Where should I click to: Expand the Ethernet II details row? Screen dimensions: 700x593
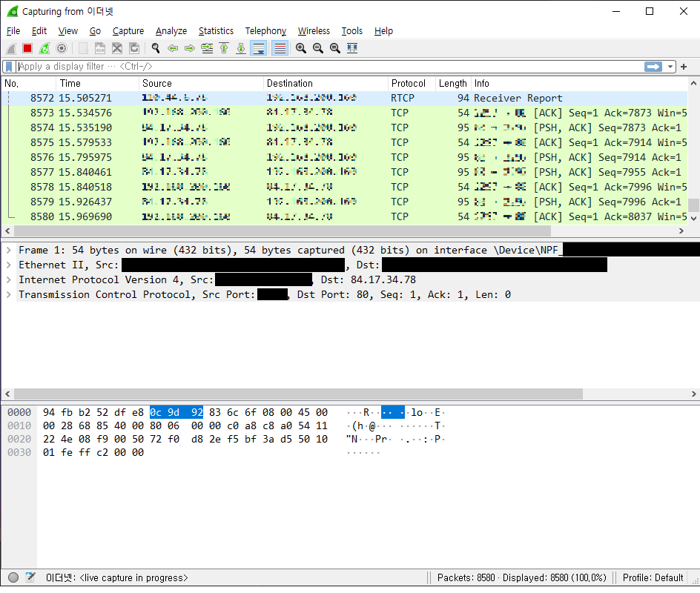pos(8,265)
